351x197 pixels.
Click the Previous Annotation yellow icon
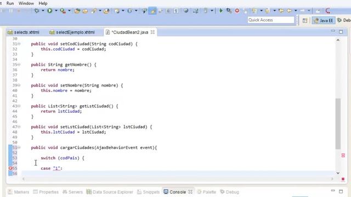(267, 11)
